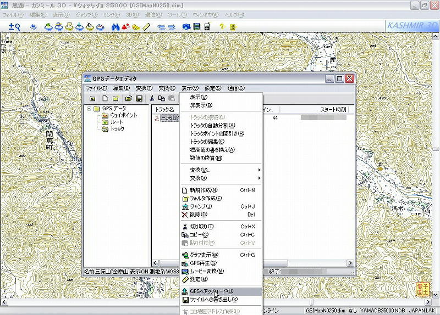The image size is (440, 315).
Task: Click the open folder icon in GPS editor
Action: 128,98
